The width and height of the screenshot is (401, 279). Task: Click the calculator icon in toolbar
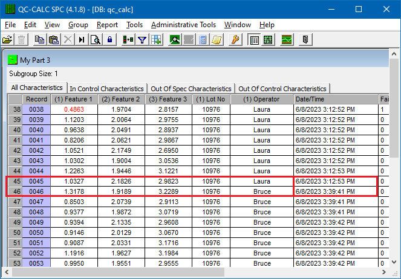203,40
